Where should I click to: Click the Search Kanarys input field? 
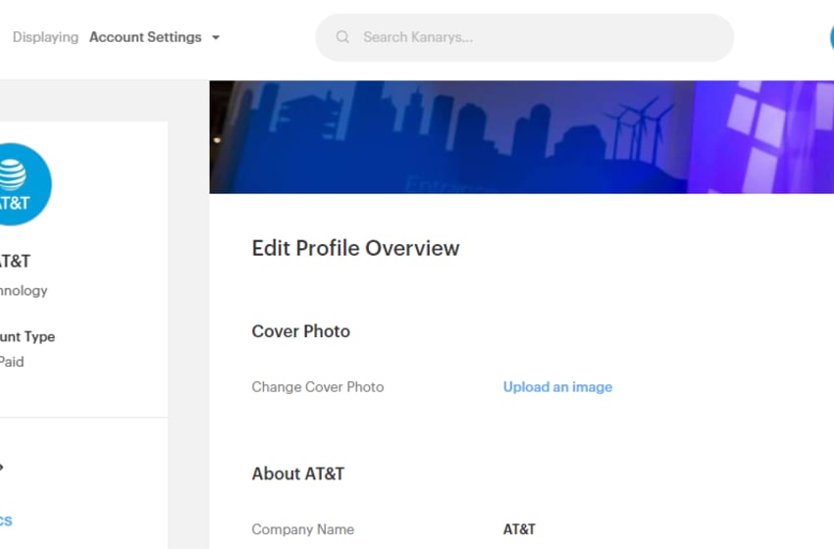pos(525,37)
